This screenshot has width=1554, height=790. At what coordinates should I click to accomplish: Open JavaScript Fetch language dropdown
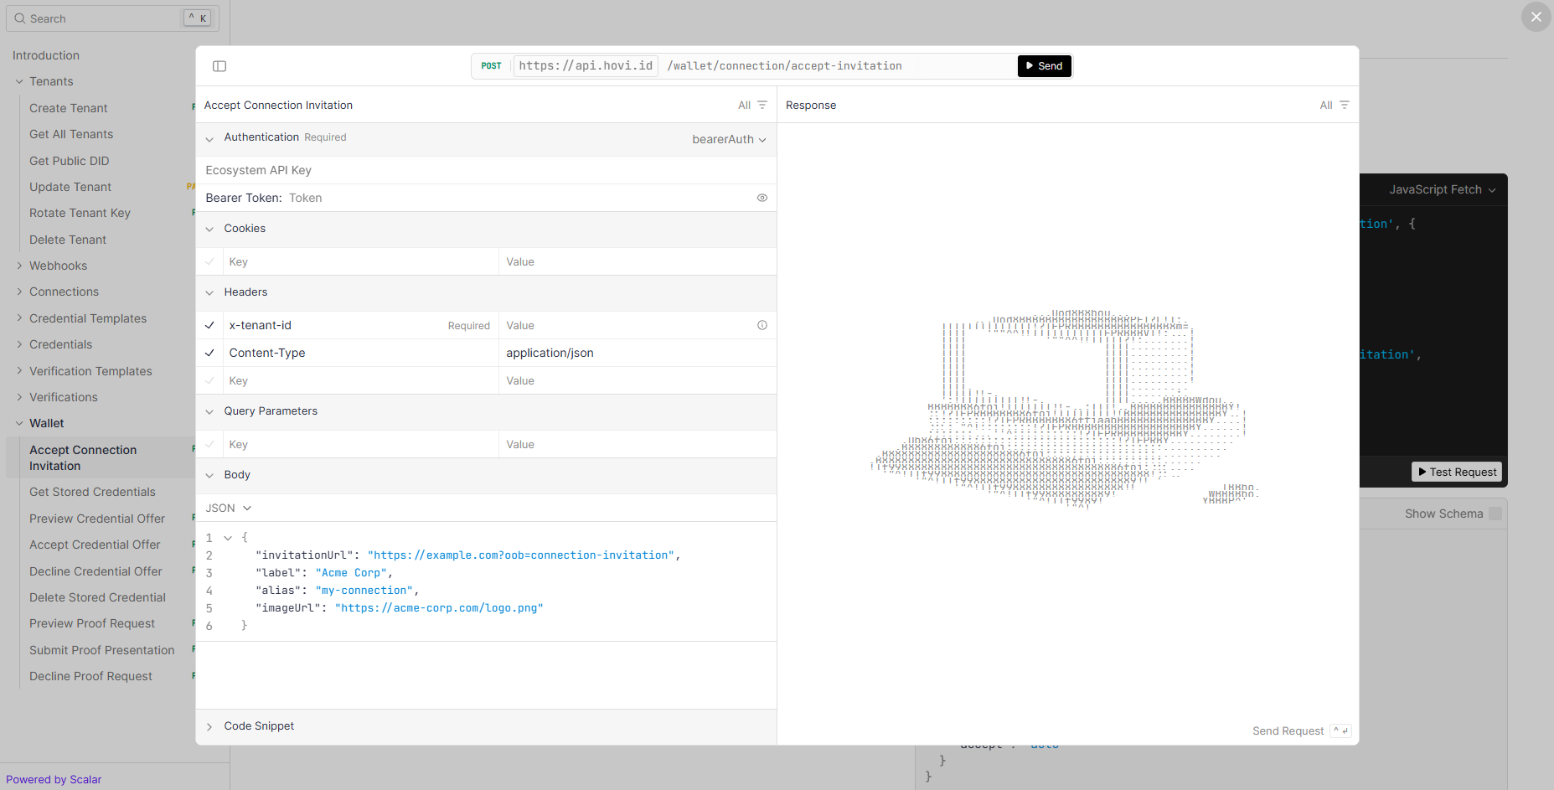1442,189
